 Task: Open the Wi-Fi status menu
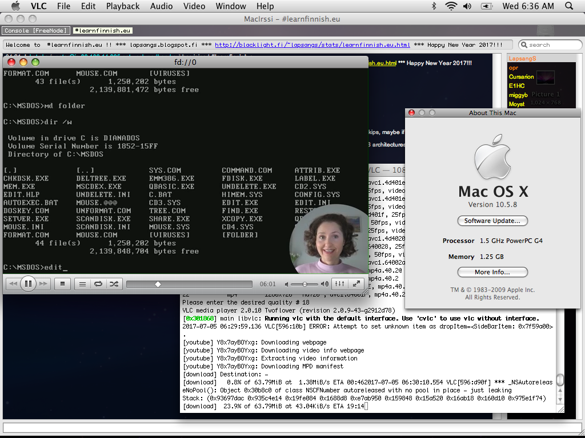click(x=451, y=6)
